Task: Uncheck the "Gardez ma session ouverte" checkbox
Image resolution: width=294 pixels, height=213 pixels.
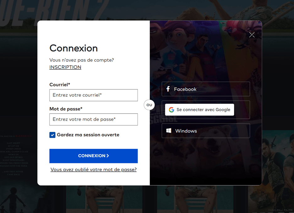Action: pos(52,135)
